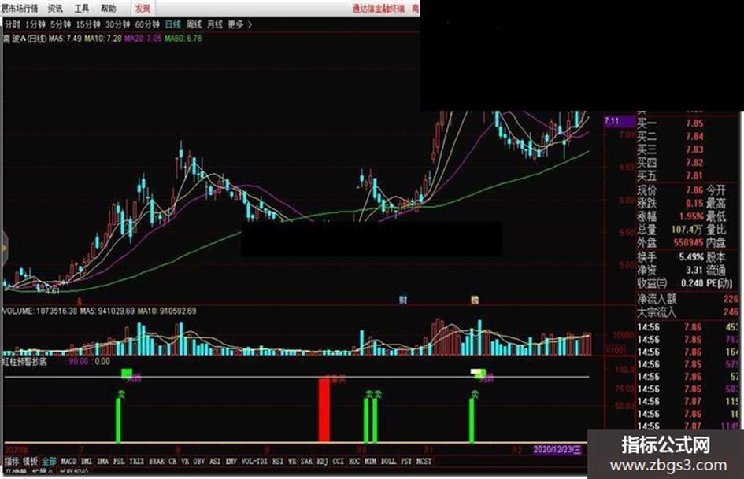
Task: Select the 月线 monthly chart period
Action: (215, 24)
